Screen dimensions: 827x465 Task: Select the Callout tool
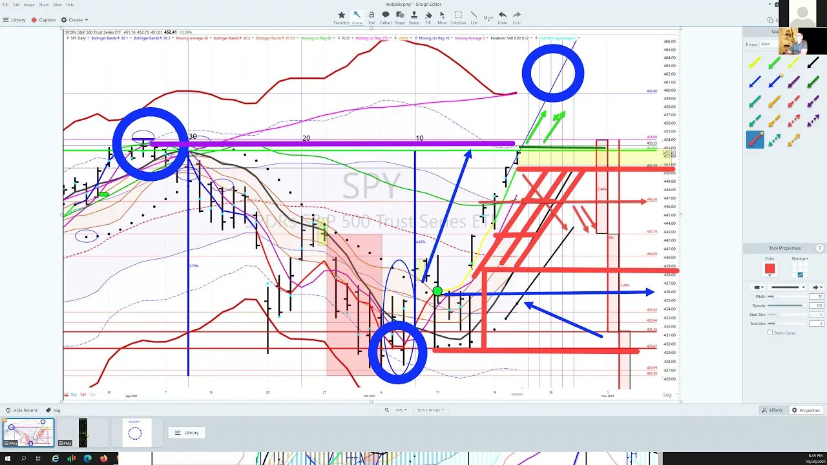point(386,17)
